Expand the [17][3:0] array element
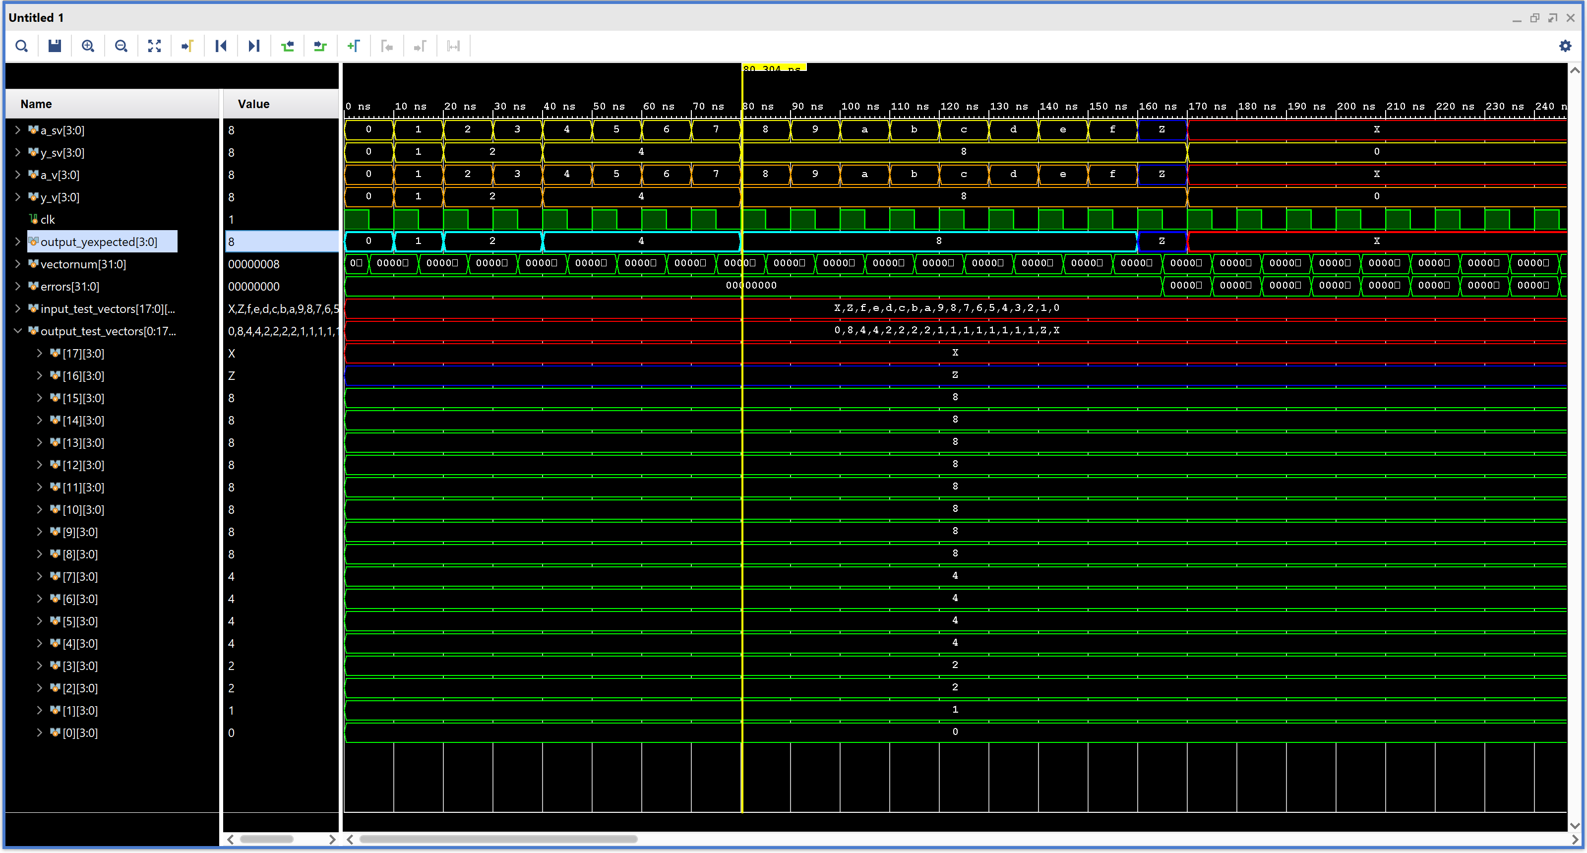This screenshot has height=853, width=1587. (x=40, y=354)
